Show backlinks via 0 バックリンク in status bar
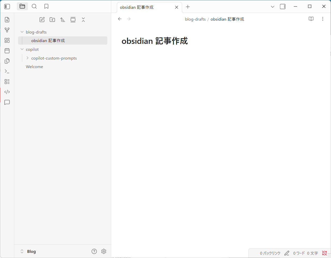This screenshot has height=258, width=331. [x=270, y=253]
